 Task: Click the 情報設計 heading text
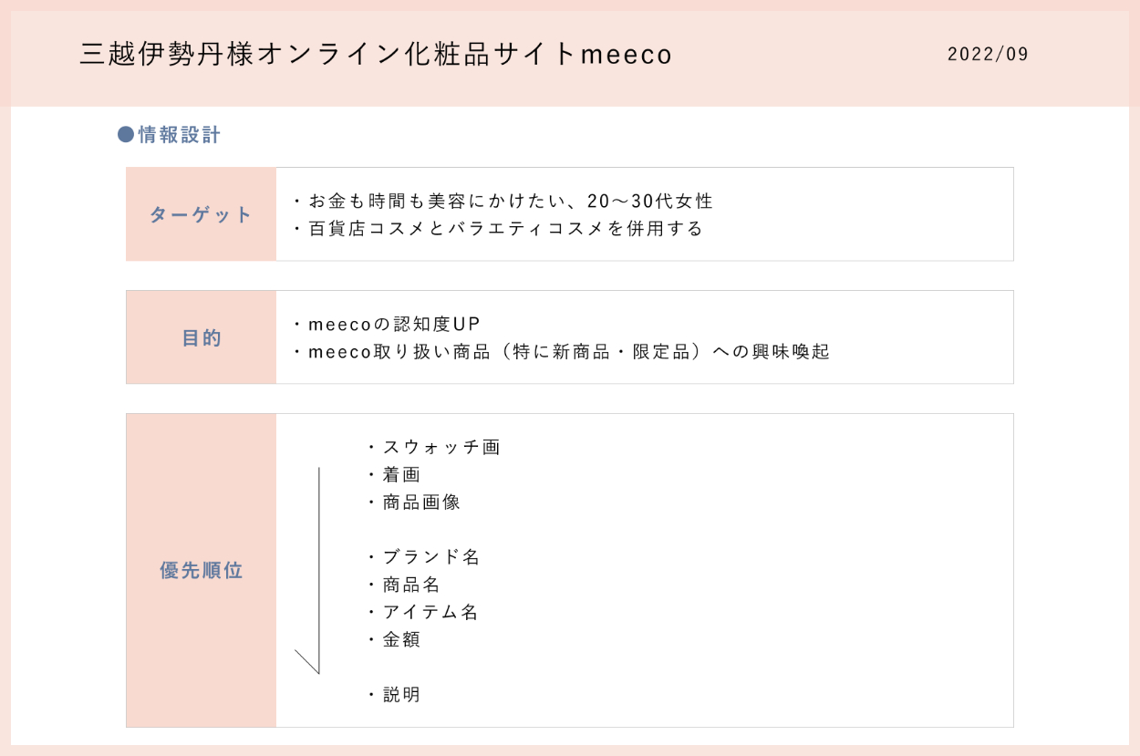[179, 136]
